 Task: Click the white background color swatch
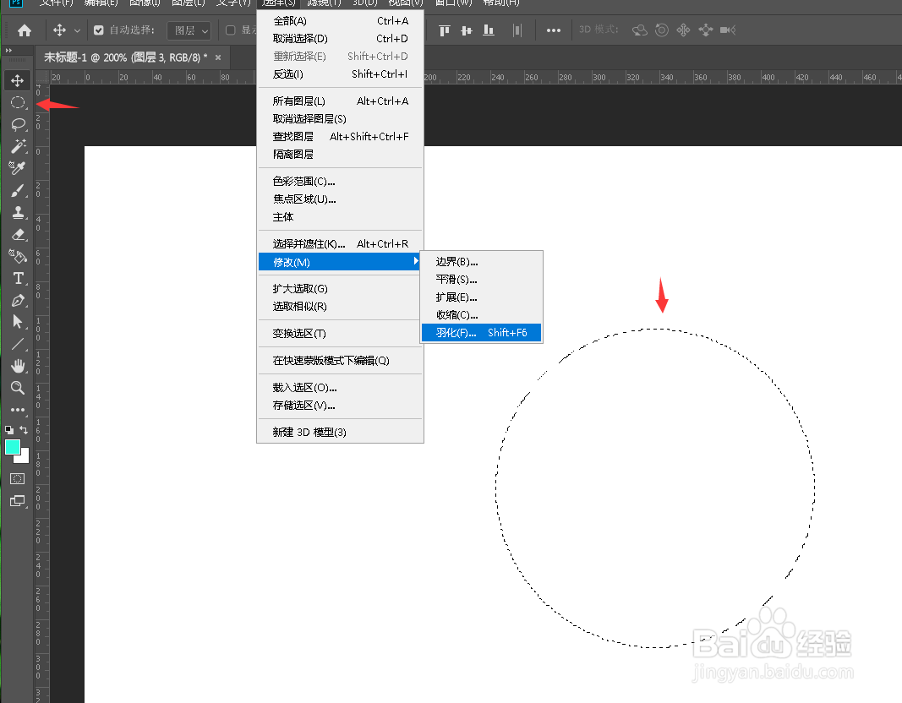pyautogui.click(x=24, y=458)
